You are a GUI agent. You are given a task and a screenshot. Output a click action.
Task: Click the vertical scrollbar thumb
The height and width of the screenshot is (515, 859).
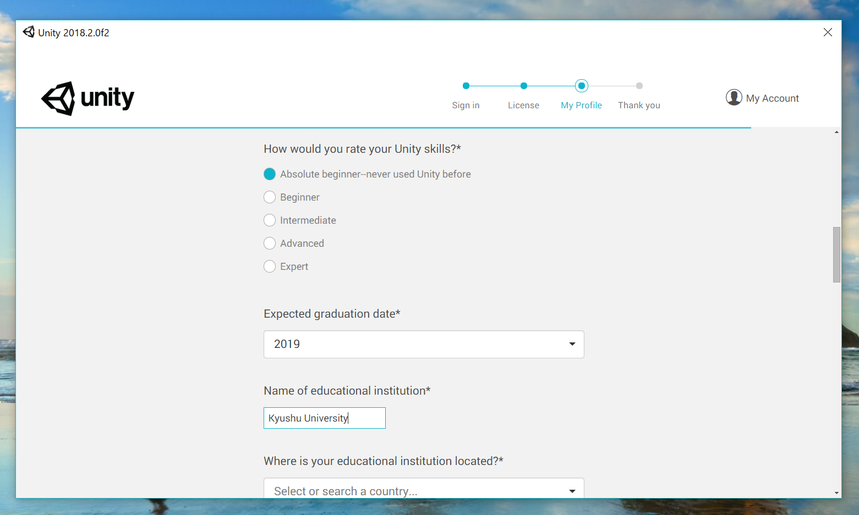[x=836, y=254]
